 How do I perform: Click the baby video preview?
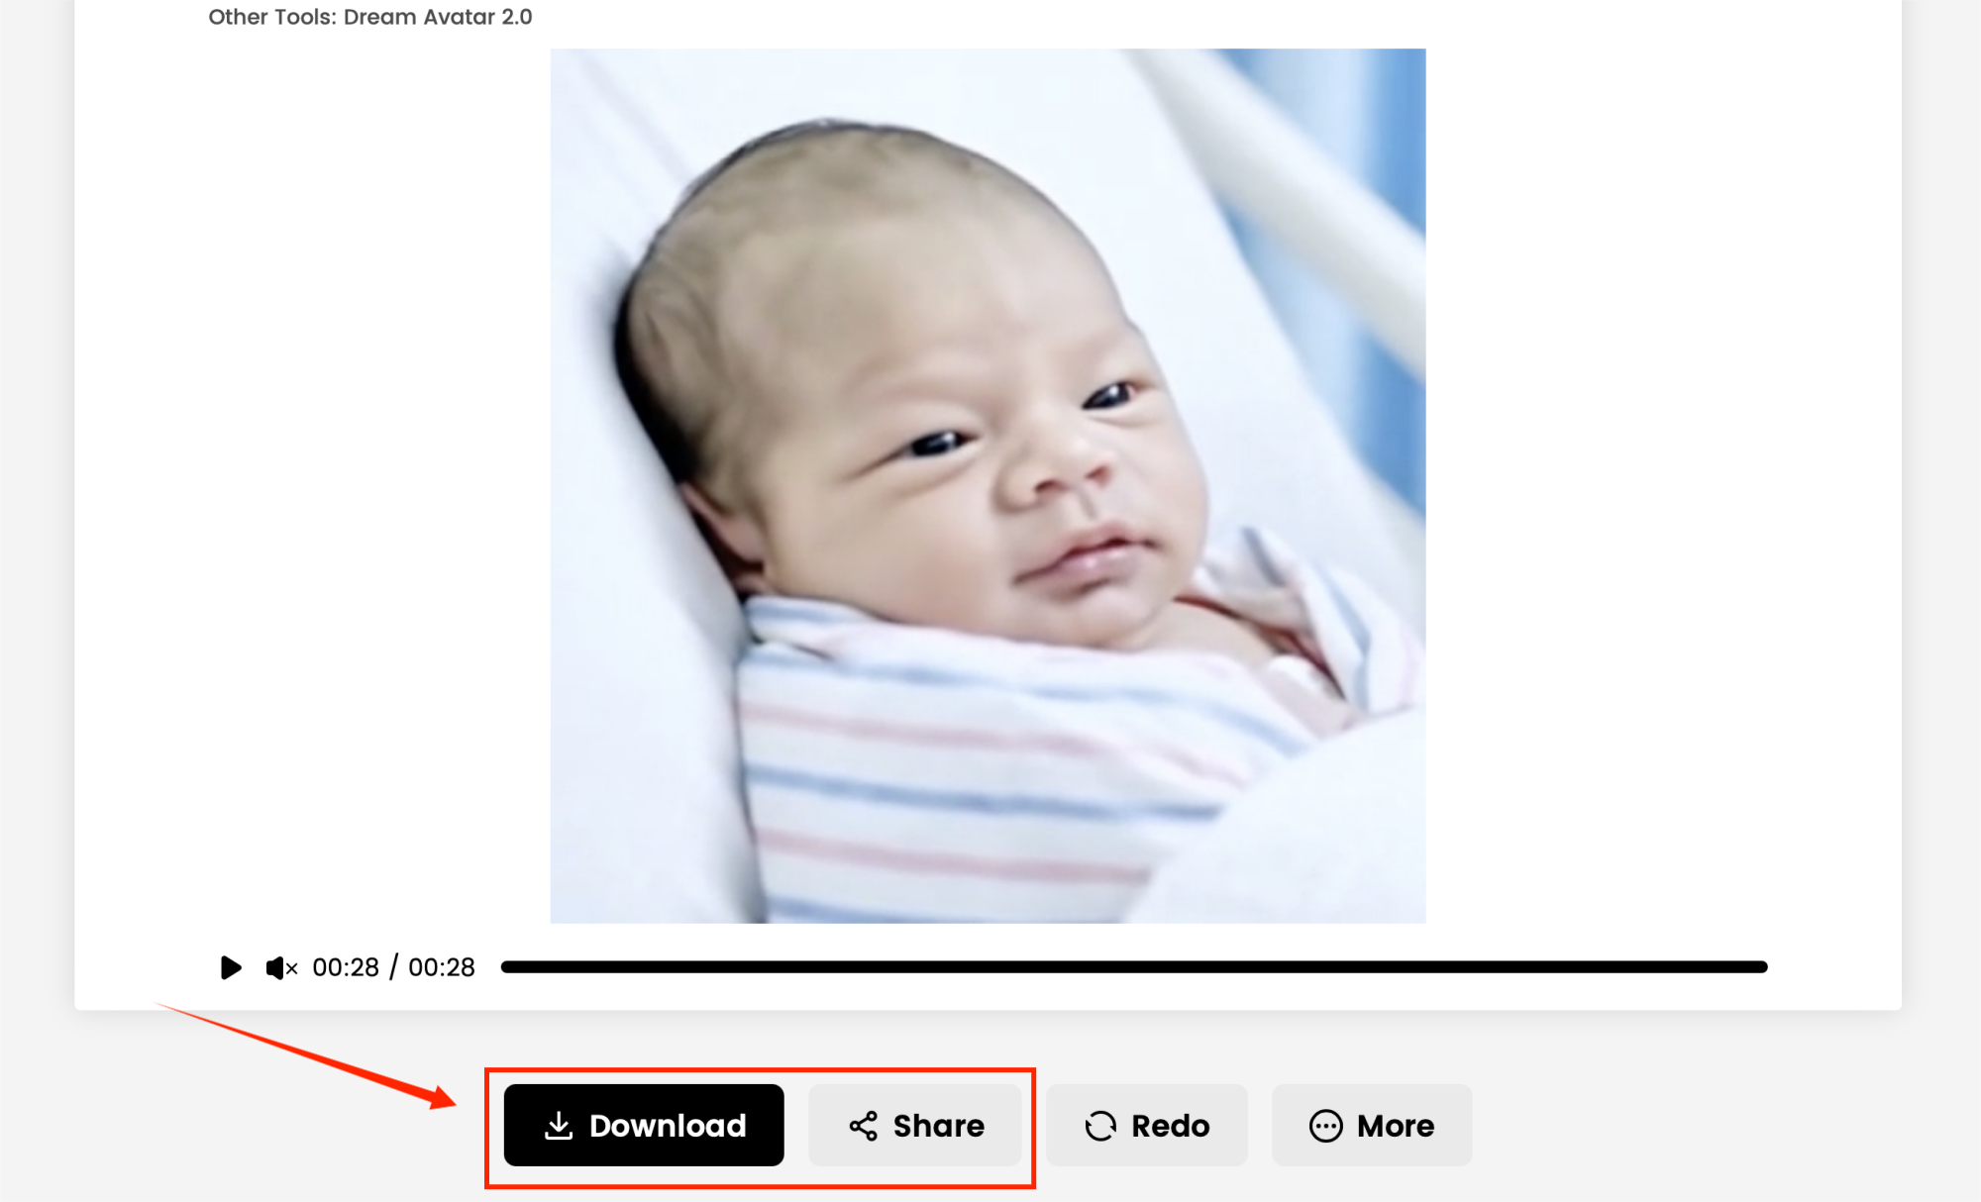(x=989, y=486)
